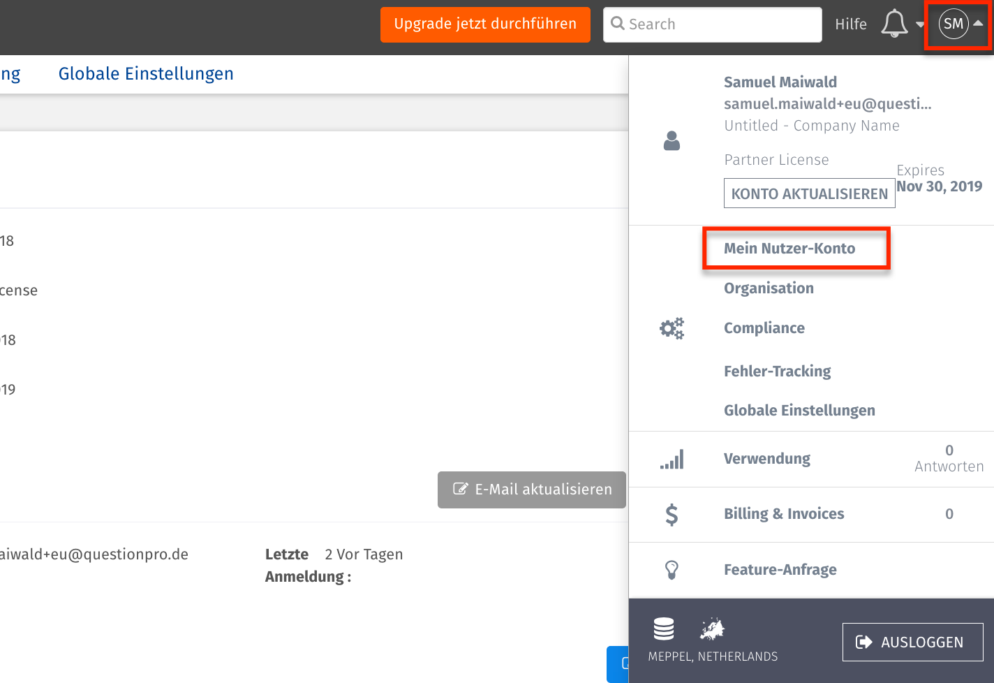Collapse the user menu arrow
This screenshot has width=994, height=683.
click(x=979, y=23)
